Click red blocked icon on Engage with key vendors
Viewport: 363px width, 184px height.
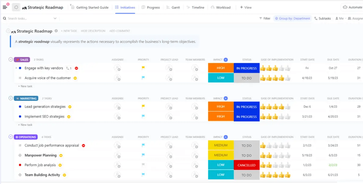click(x=77, y=68)
